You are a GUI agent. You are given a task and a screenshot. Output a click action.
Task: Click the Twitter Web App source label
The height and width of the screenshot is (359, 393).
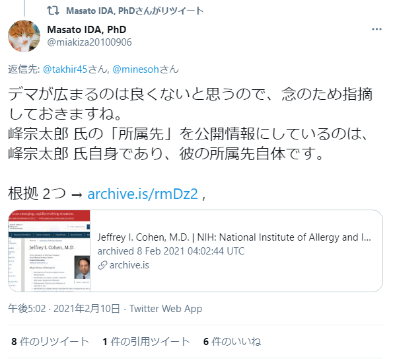166,309
